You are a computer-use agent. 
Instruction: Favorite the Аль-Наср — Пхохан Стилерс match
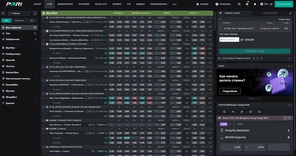(x=44, y=35)
